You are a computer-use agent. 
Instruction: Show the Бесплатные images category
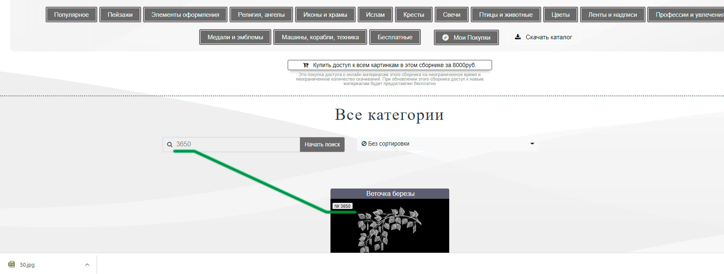tap(395, 37)
